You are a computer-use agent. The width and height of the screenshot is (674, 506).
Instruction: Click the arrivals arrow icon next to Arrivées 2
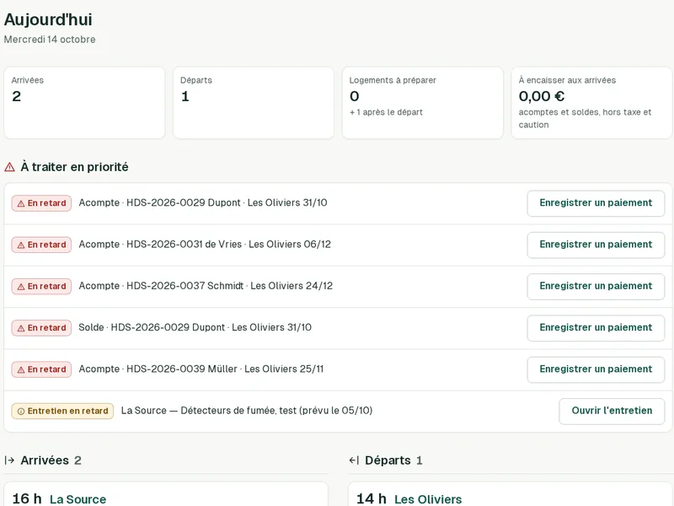pos(9,460)
